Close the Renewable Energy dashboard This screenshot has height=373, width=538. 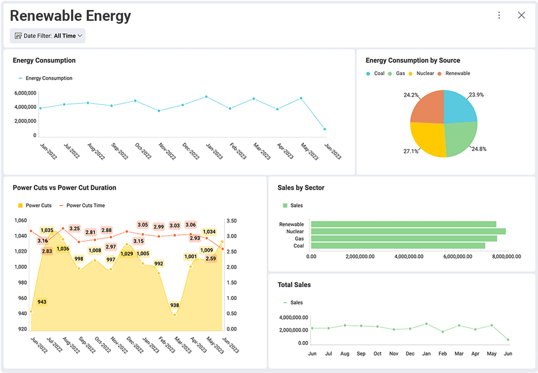coord(522,15)
